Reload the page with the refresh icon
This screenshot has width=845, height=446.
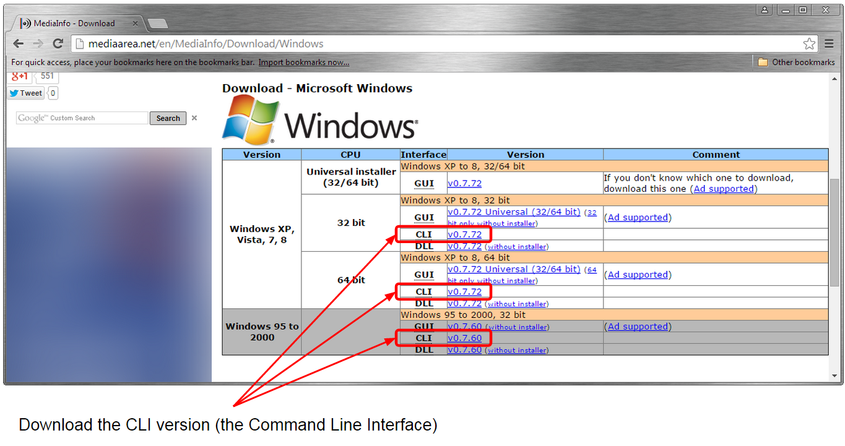pyautogui.click(x=58, y=43)
